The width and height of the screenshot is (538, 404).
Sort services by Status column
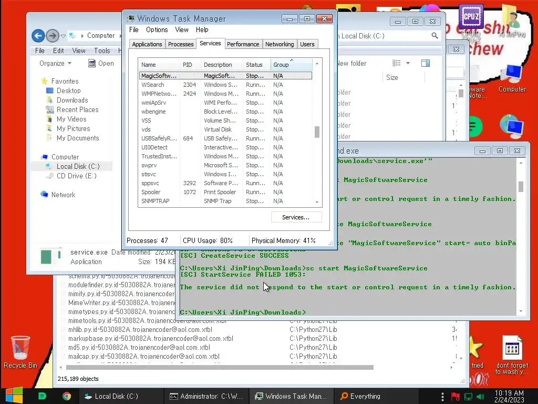coord(256,65)
